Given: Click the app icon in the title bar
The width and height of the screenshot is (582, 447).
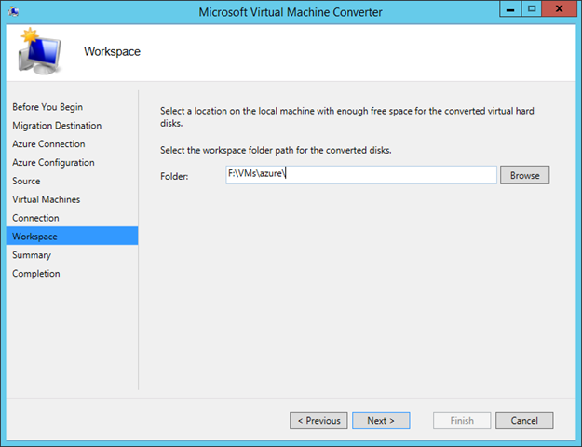Looking at the screenshot, I should click(x=14, y=11).
